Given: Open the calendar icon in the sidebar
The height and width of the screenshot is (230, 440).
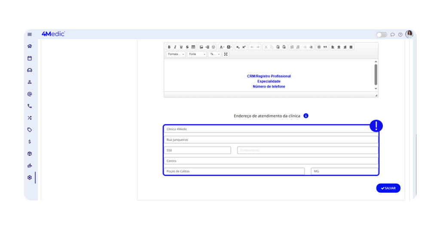Looking at the screenshot, I should [30, 58].
